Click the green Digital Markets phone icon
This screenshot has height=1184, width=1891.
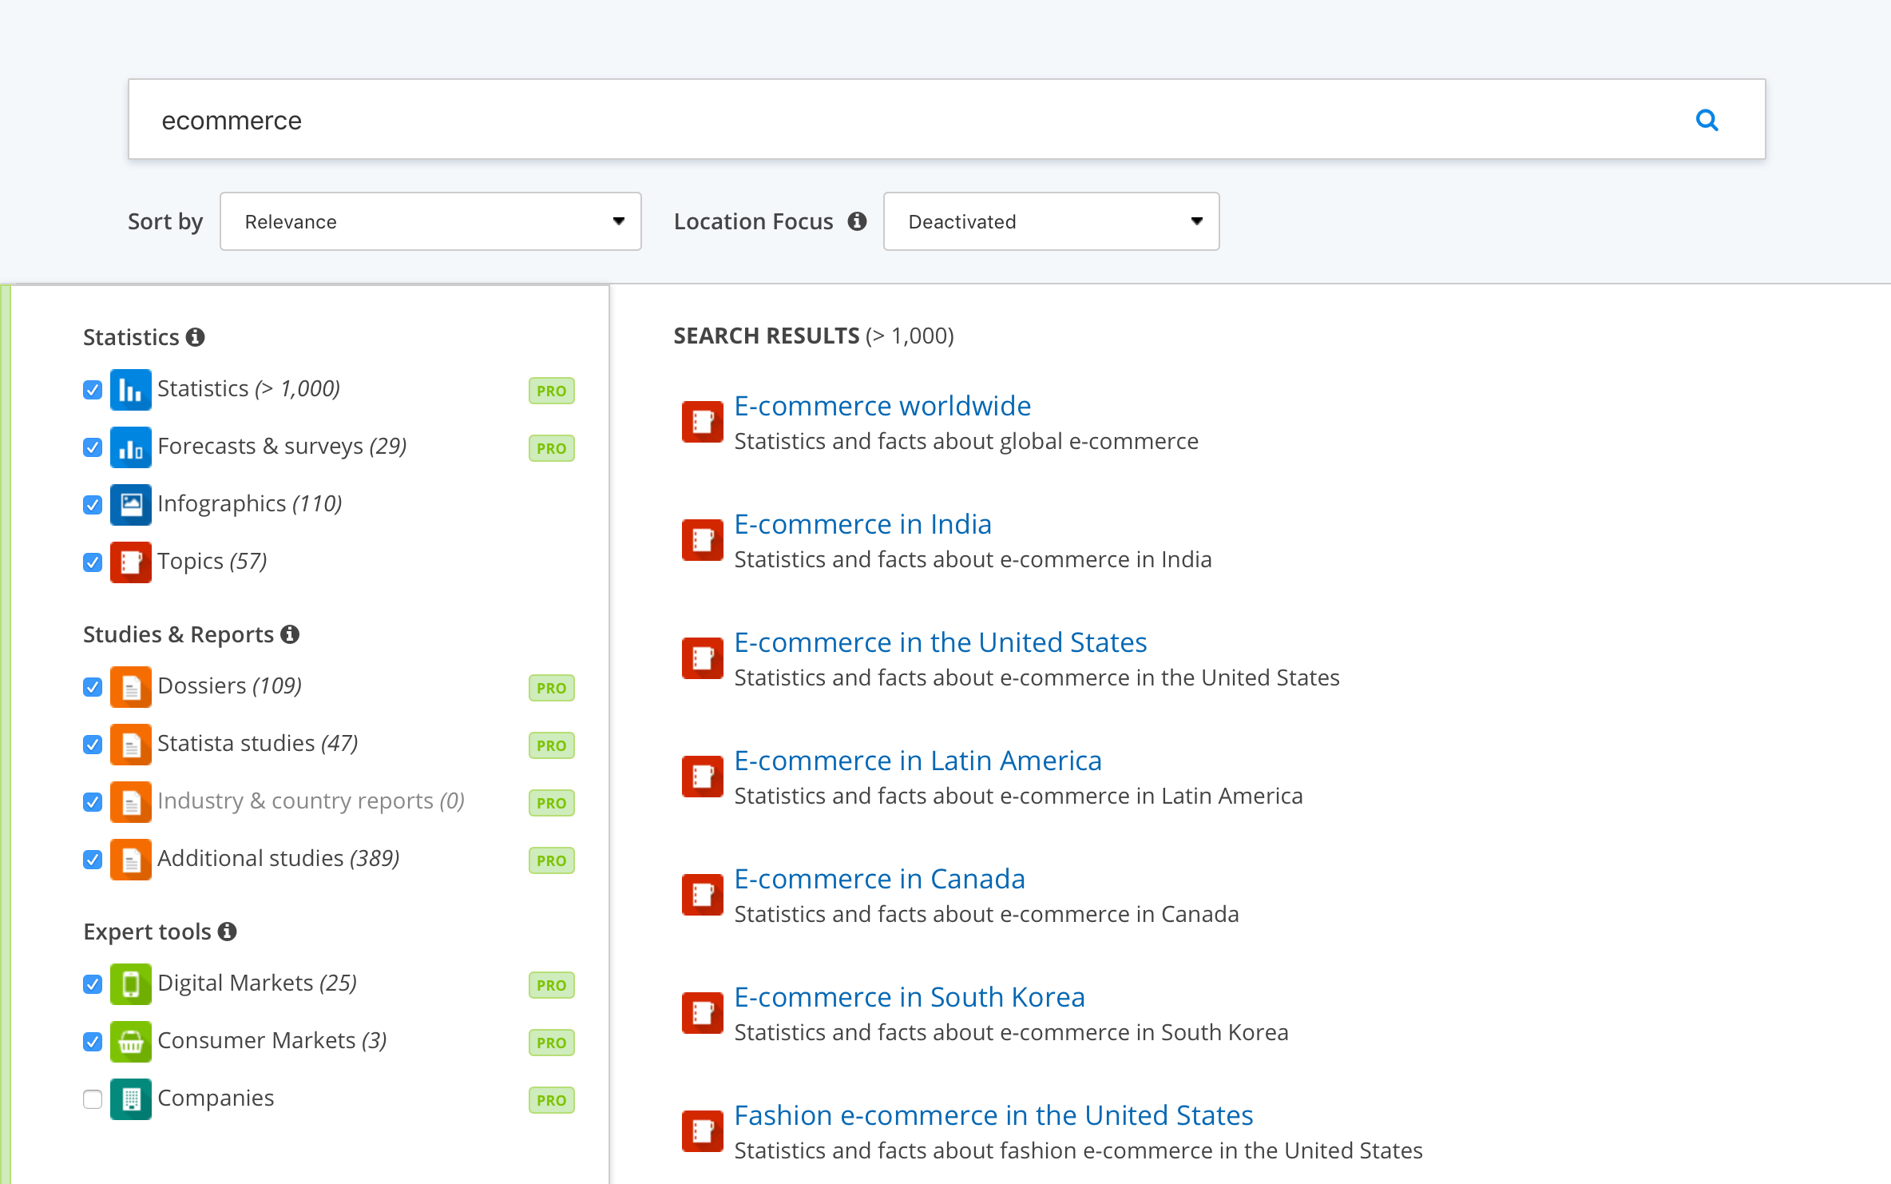pyautogui.click(x=130, y=983)
